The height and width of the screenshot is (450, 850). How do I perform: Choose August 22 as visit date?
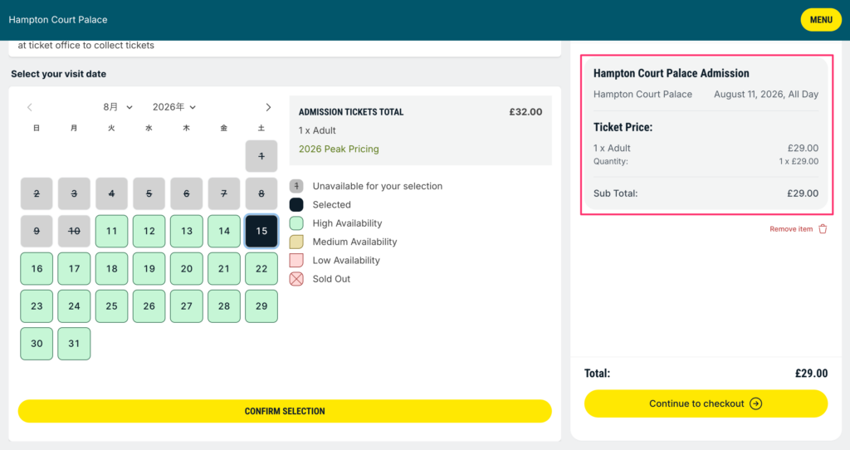point(261,268)
